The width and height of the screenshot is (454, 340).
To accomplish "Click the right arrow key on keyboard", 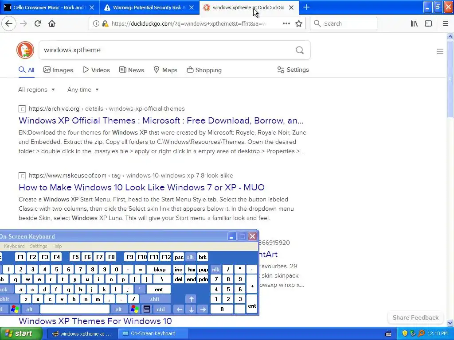I will tap(203, 309).
